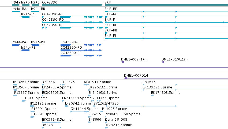Select cDNA 191656 label
228x129 pixels.
point(149,82)
